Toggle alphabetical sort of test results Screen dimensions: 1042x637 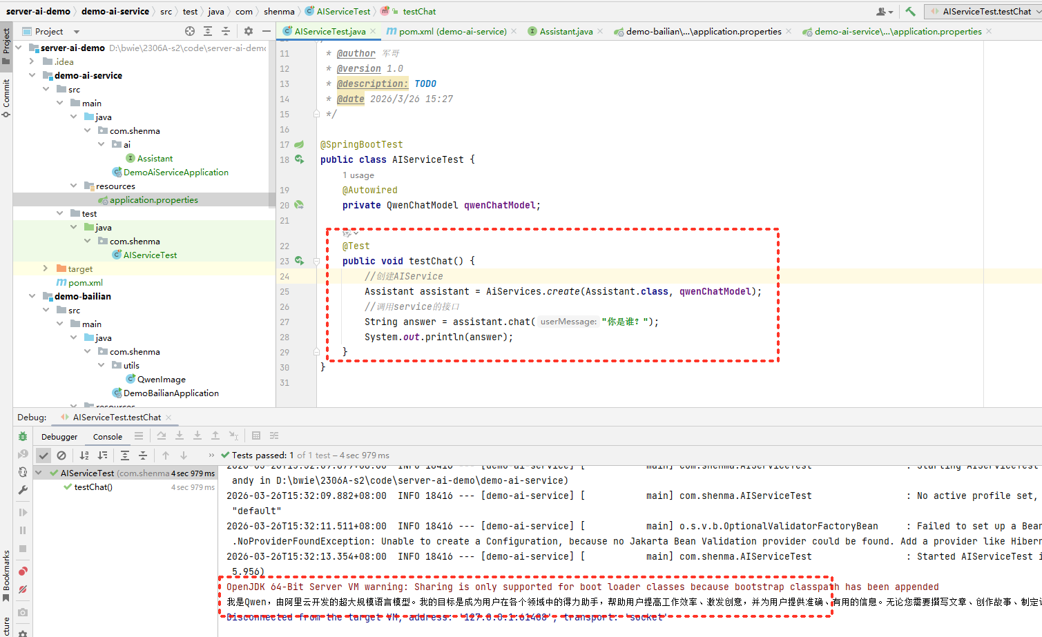click(84, 455)
